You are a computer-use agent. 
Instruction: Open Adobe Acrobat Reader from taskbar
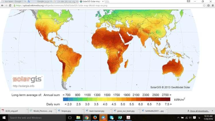point(128,118)
